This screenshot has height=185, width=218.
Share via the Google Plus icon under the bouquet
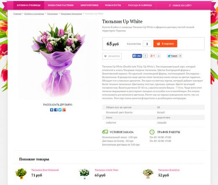pos(64,110)
